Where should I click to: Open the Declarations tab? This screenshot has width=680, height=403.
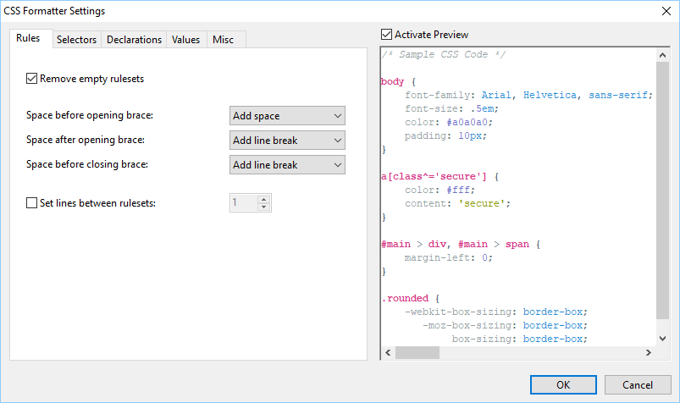point(134,40)
